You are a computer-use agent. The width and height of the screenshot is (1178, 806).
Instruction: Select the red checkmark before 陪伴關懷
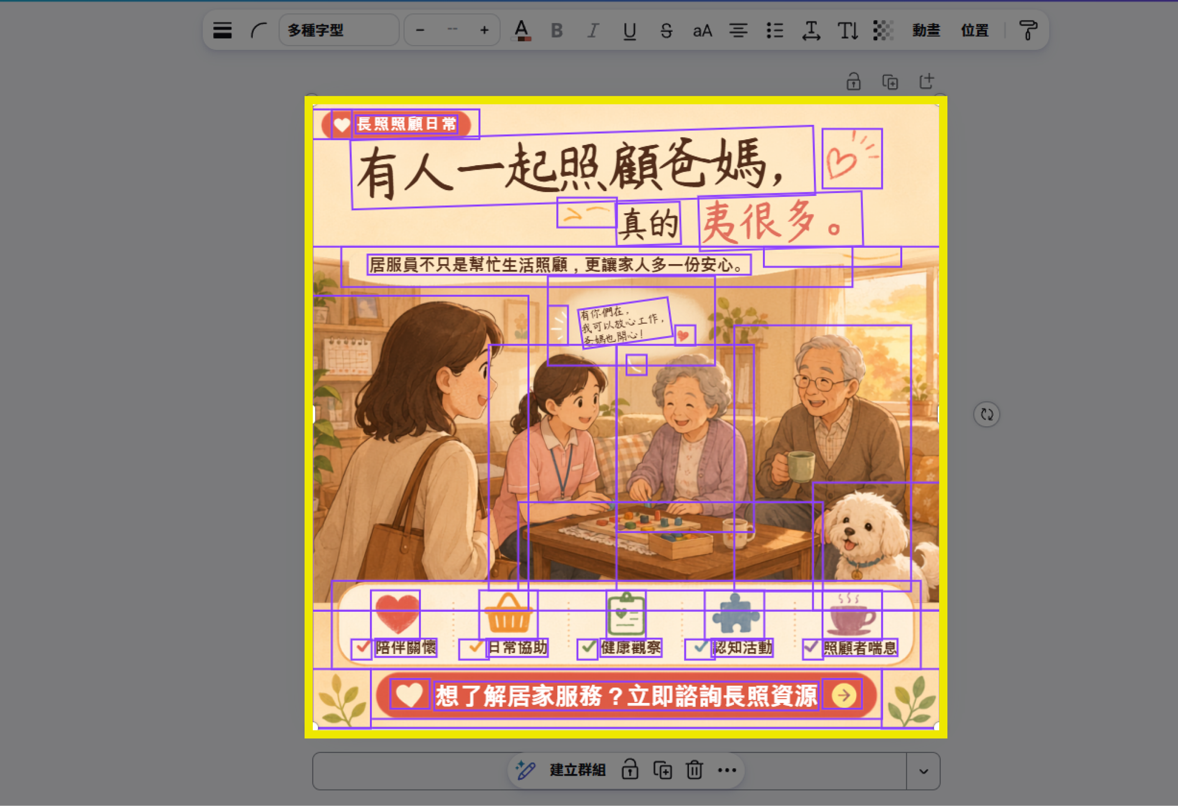pyautogui.click(x=361, y=649)
